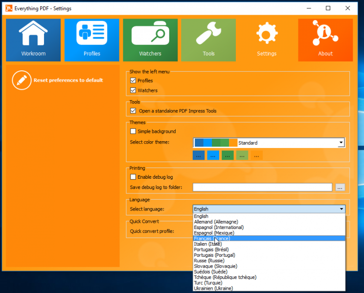Maximize the Everything PDF Settings window
364x293 pixels.
point(328,8)
